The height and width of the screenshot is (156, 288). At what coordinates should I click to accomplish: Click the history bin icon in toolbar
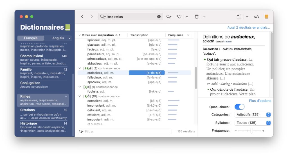click(197, 17)
